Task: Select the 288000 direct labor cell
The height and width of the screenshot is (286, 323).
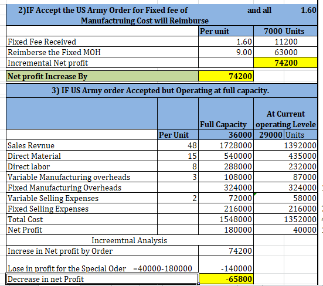Action: (226, 166)
